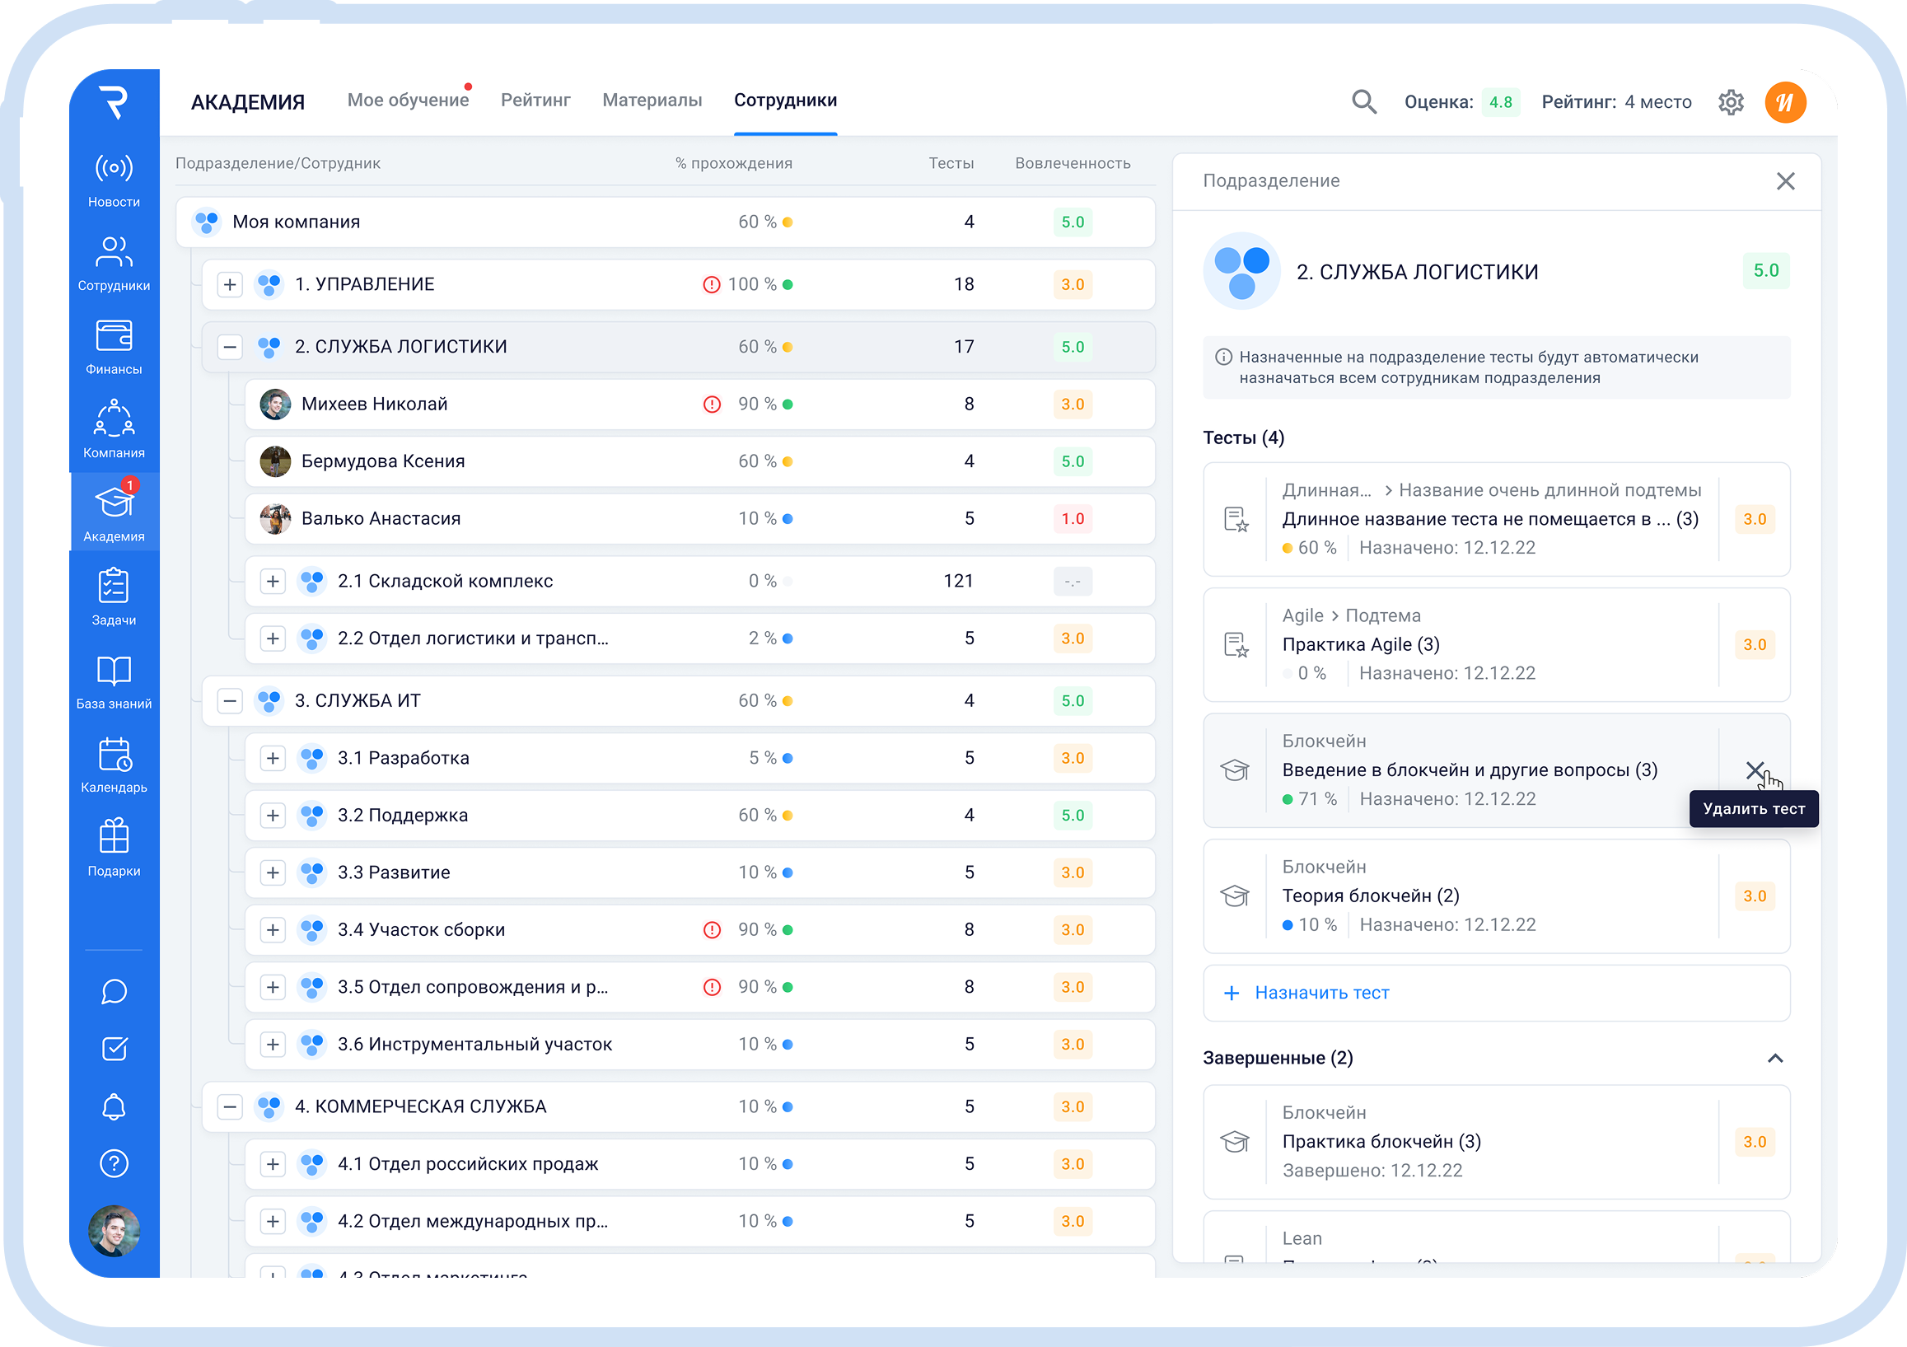Viewport: 1907px width, 1347px height.
Task: Click the Моя компания group icon
Action: click(x=206, y=222)
